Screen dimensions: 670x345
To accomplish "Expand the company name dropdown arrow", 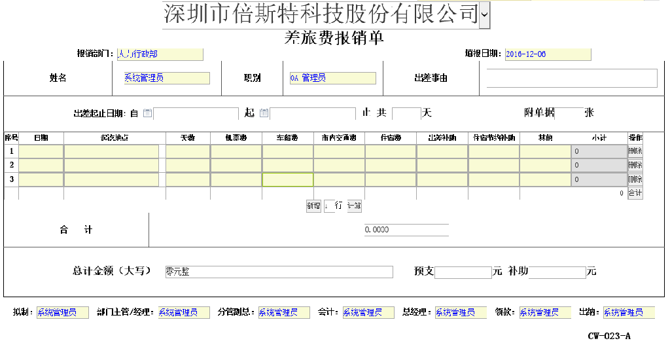I will [484, 14].
